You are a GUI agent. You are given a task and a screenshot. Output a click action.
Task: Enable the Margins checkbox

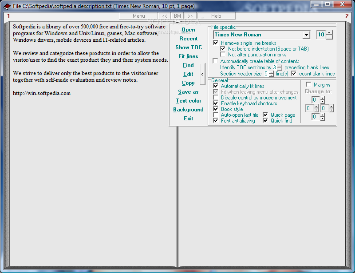(308, 85)
